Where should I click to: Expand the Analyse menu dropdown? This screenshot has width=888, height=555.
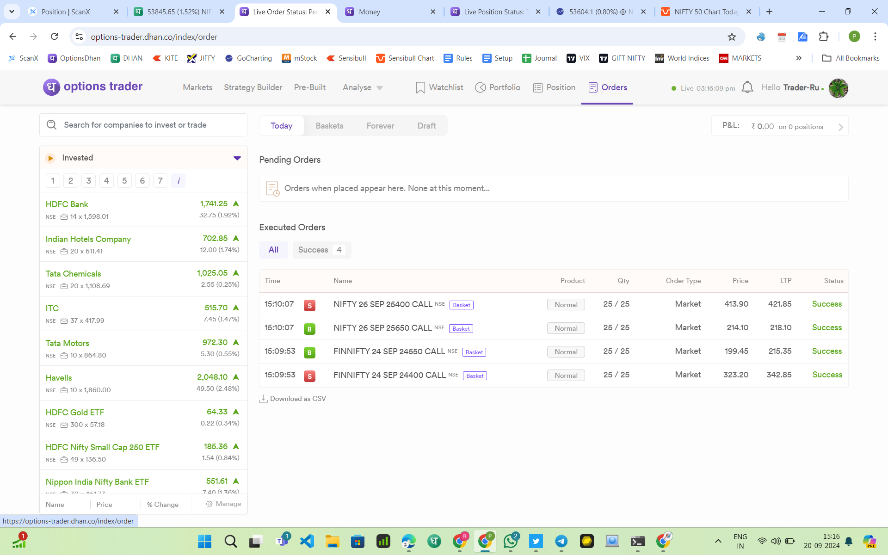coord(380,88)
